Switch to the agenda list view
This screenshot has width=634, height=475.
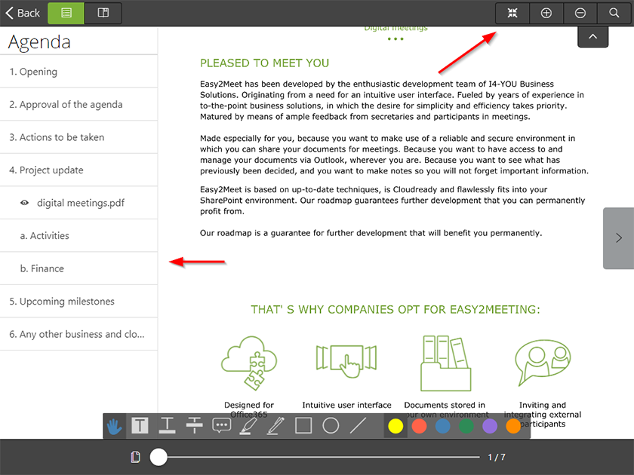[66, 13]
